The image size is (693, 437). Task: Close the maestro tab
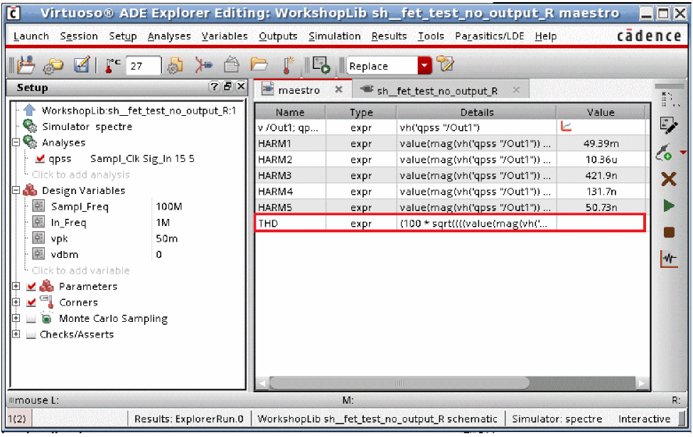[338, 90]
